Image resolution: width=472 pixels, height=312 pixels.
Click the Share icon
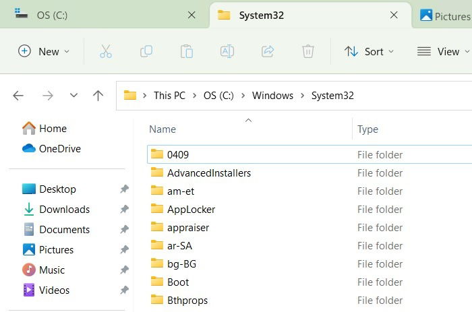click(x=268, y=51)
